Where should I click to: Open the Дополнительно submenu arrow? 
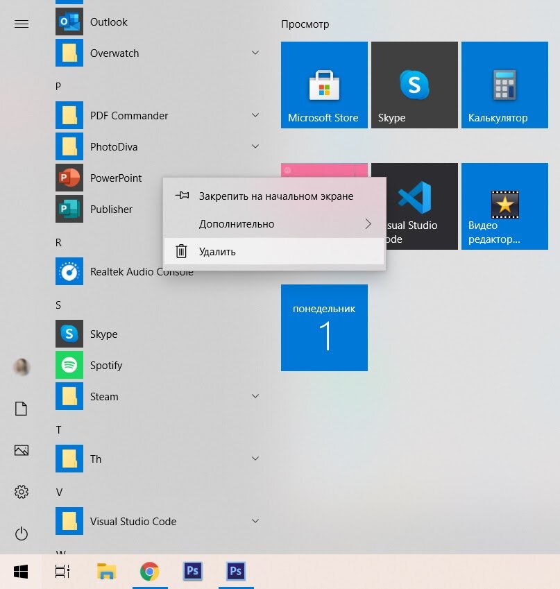point(368,224)
